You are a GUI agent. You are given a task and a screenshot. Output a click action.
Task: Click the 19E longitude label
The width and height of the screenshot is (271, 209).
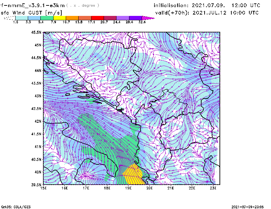pyautogui.click(x=128, y=188)
